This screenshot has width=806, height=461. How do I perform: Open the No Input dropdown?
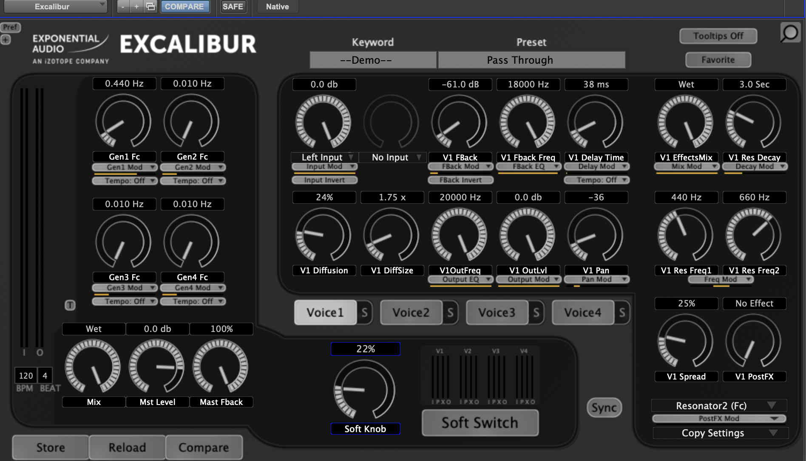(x=392, y=157)
